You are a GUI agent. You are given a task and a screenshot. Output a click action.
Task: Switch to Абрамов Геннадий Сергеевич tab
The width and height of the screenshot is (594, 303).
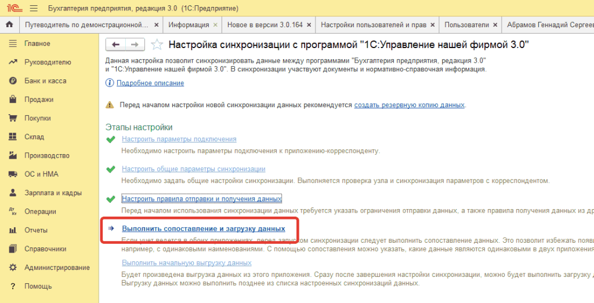coord(550,25)
